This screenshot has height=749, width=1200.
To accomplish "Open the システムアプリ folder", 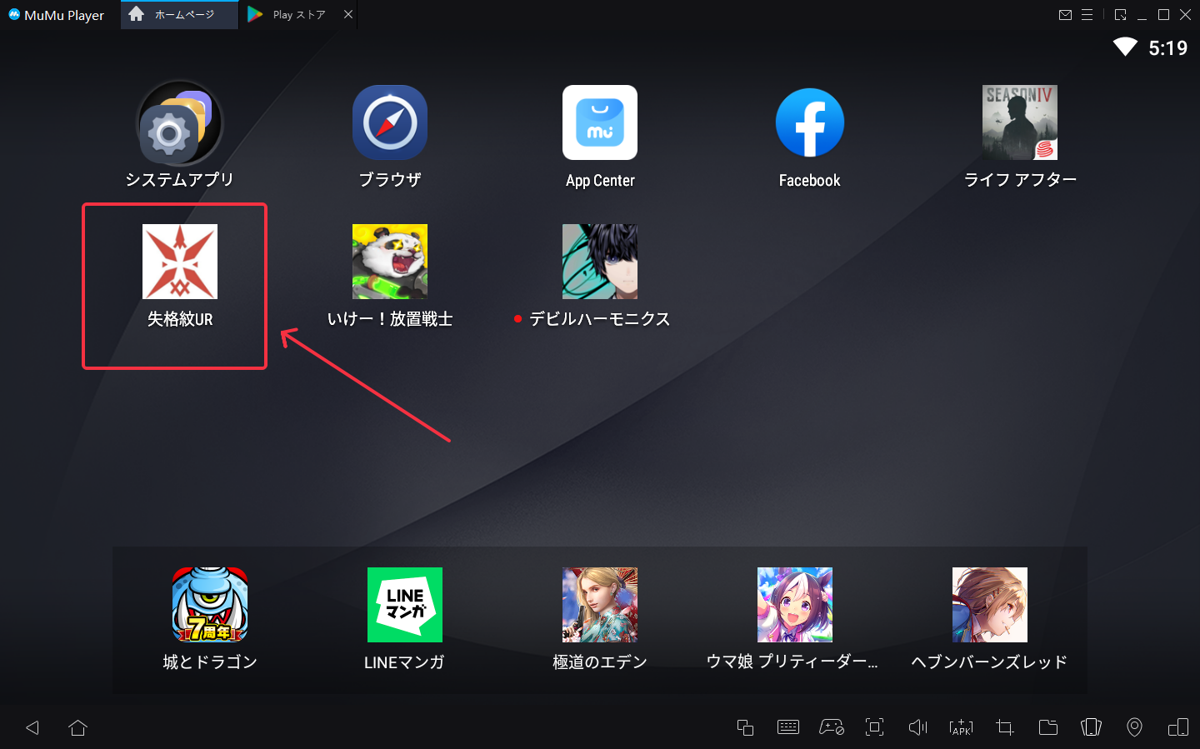I will click(179, 123).
